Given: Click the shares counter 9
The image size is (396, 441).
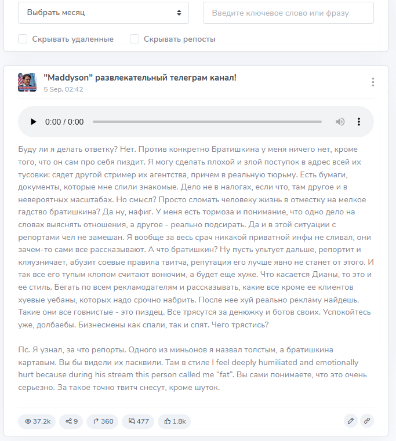Looking at the screenshot, I should 71,421.
